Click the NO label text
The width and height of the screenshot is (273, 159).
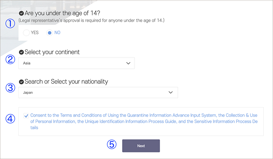(x=57, y=33)
